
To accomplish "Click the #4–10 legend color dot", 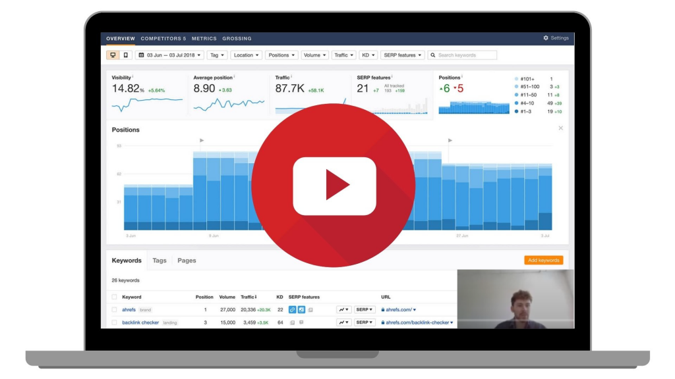I will point(517,103).
